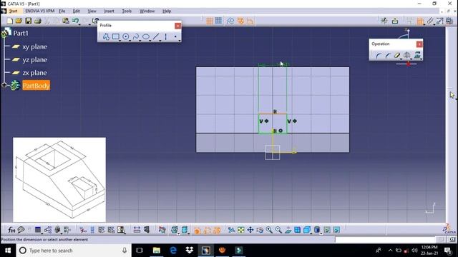Select the Point sketch tool
The image size is (458, 257).
coord(175,36)
